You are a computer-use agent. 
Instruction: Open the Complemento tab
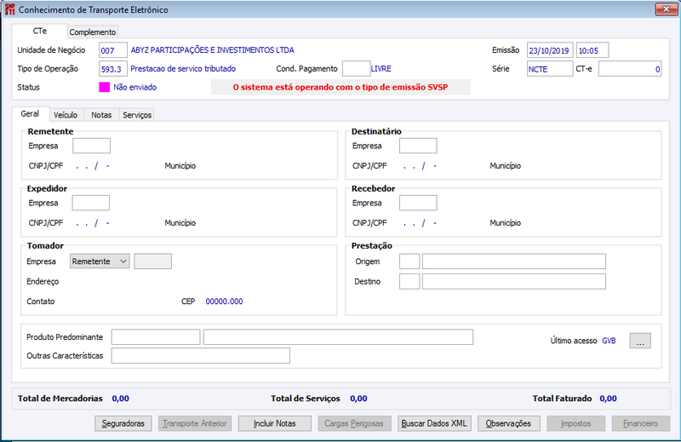(93, 32)
